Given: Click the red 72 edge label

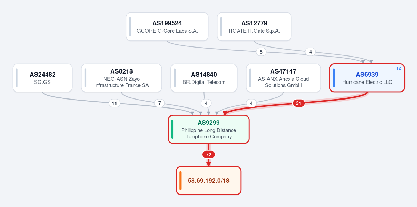Looking at the screenshot, I should (209, 154).
